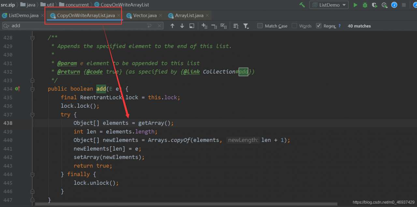Toggle multiline search mode icon
The image size is (417, 207).
[x=236, y=26]
